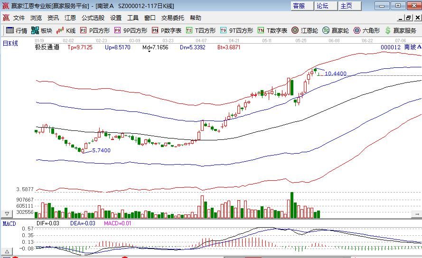Select the P四方形 tool

pyautogui.click(x=95, y=30)
